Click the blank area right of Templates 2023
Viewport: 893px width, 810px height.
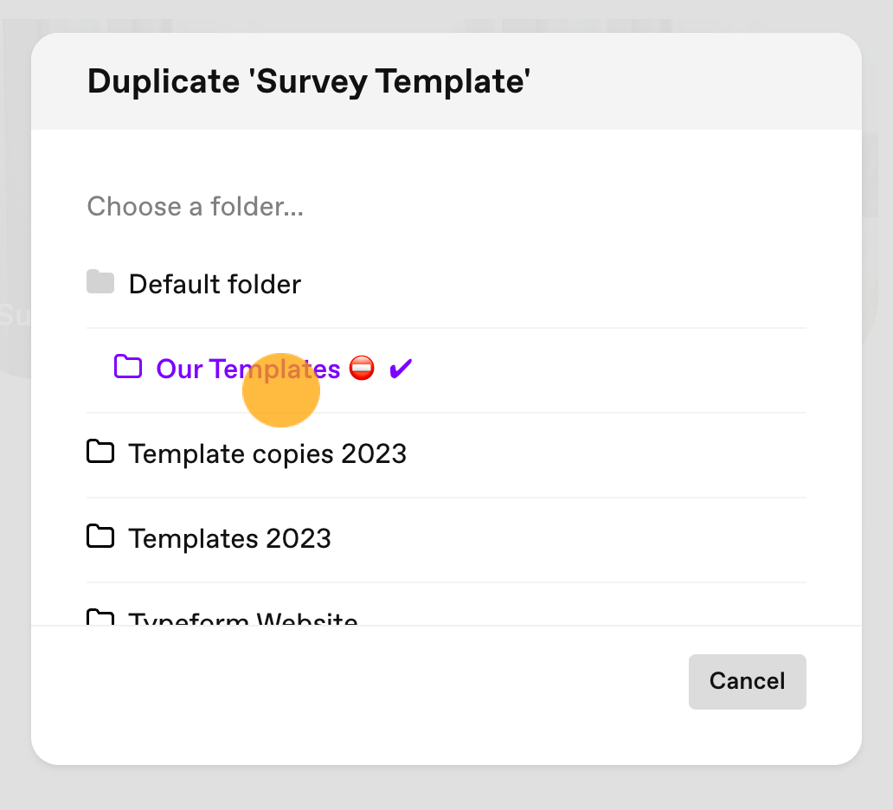tap(569, 539)
